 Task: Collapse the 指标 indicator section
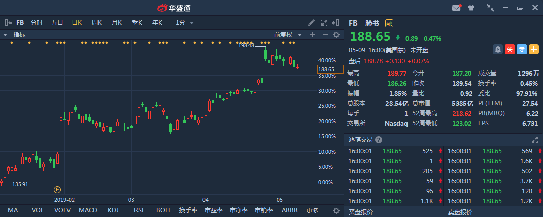[x=5, y=35]
